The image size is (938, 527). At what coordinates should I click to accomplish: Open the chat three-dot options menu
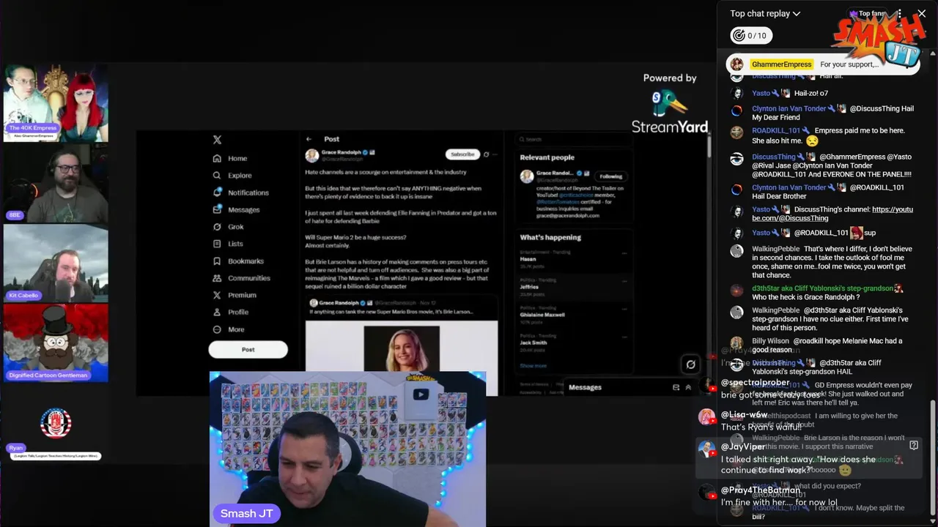(899, 13)
